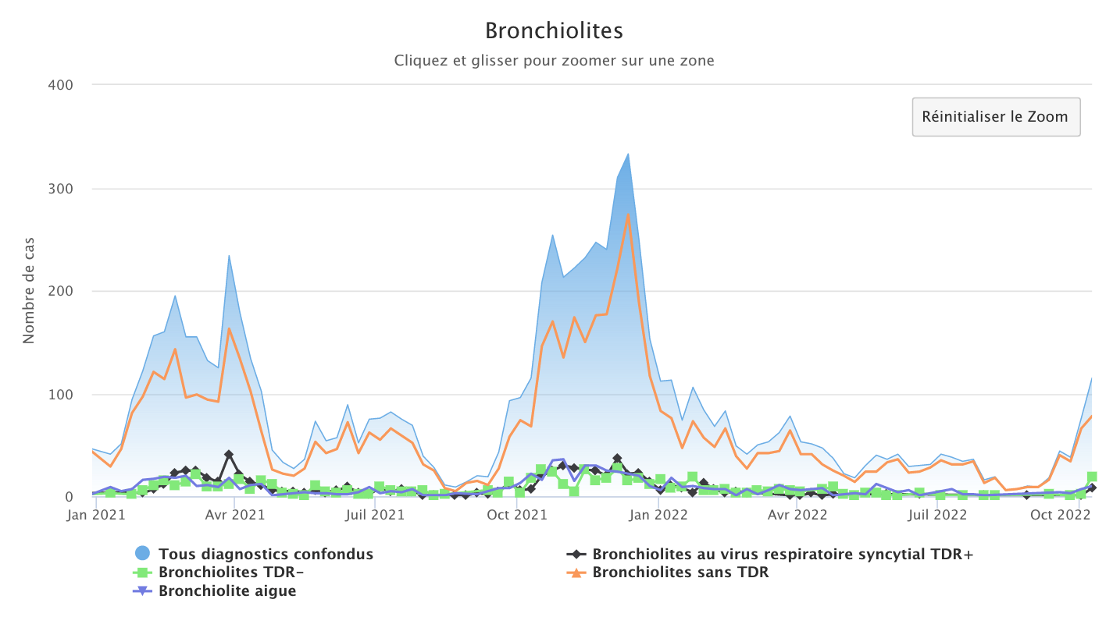Click the green square TDR− legend symbol

(142, 572)
